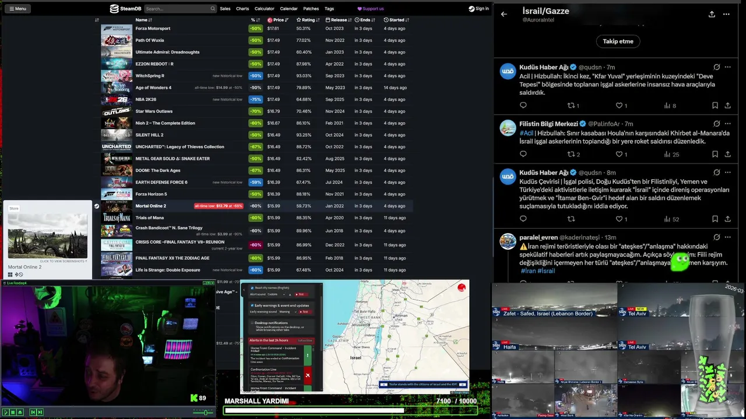Bookmark the Filistin Bilgi Merkezi tweet

pos(715,154)
